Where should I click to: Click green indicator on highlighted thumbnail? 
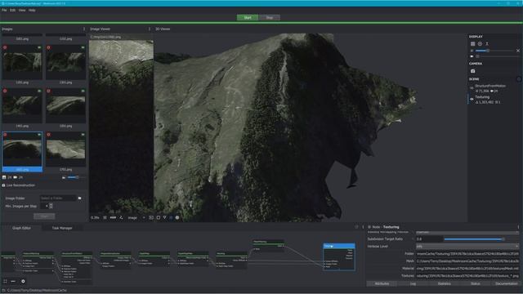39,135
